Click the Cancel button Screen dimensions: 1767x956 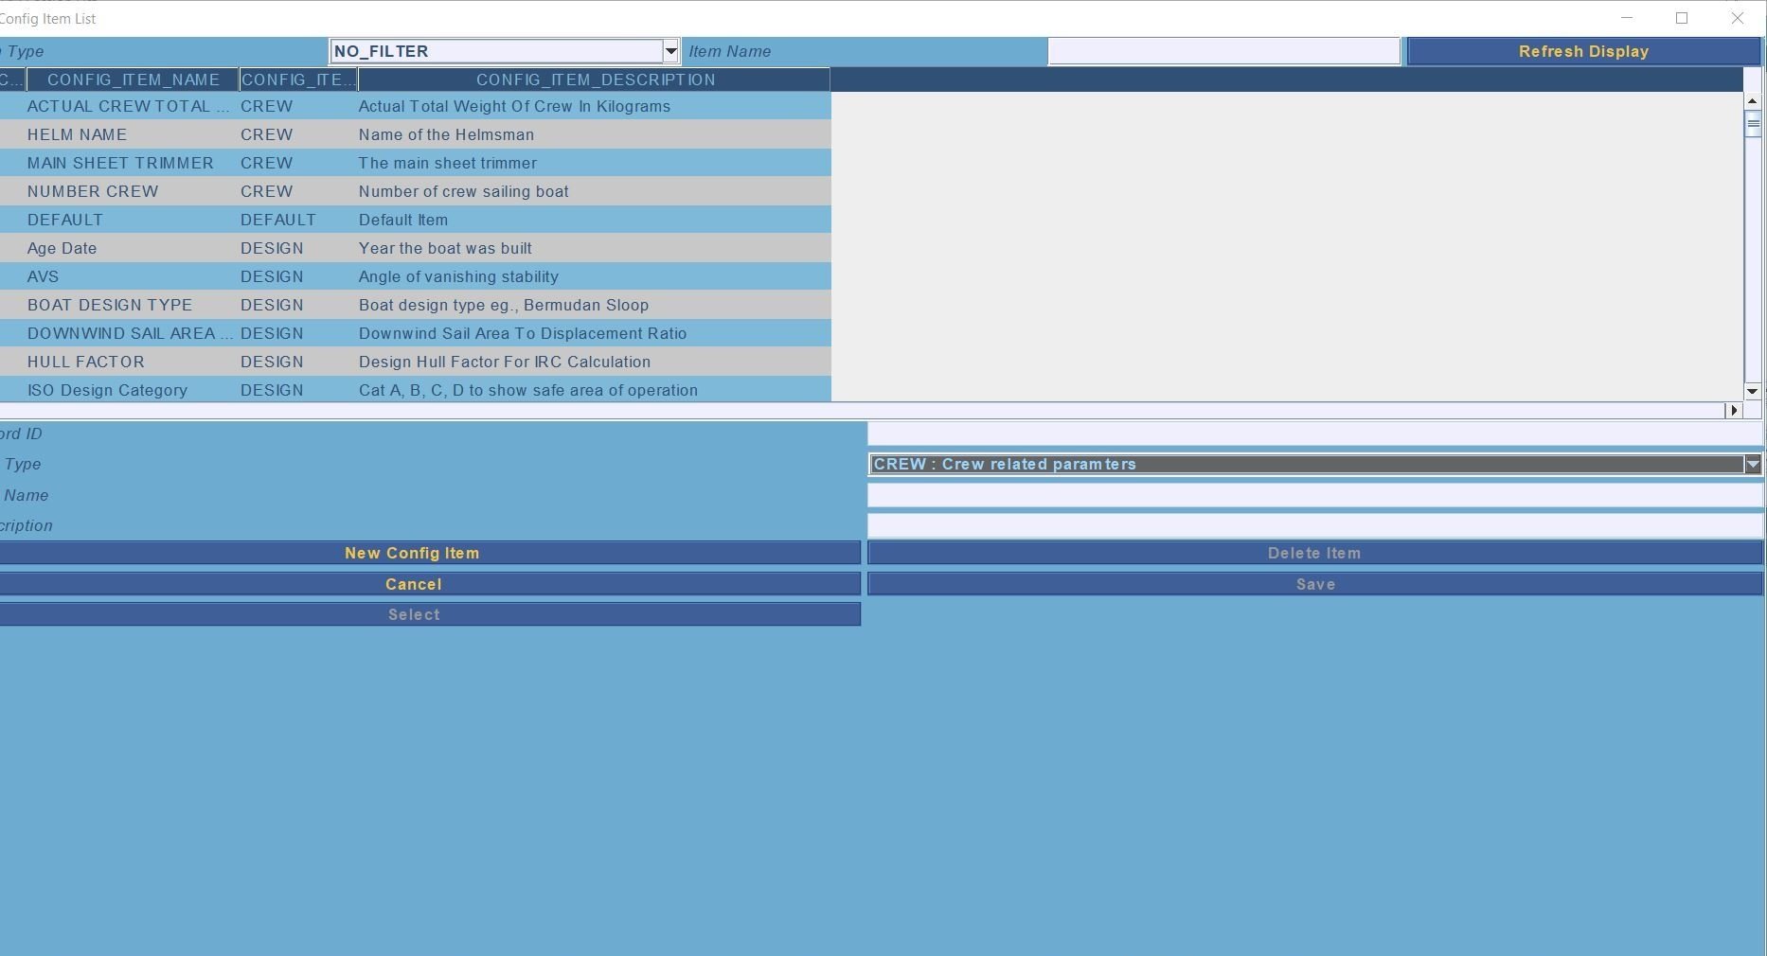coord(413,584)
